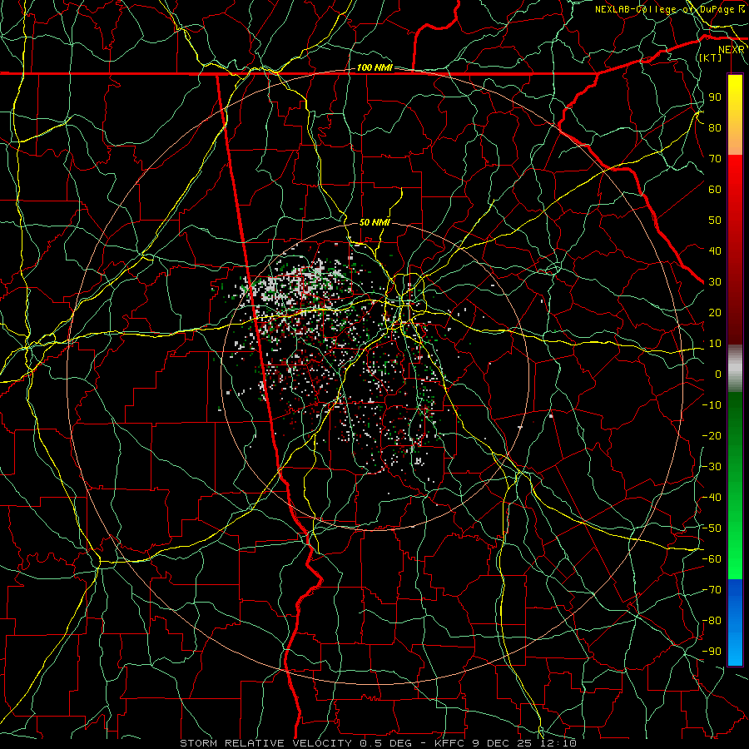
Task: Click the "0.5 DEG" tilt text in the caption
Action: [x=388, y=743]
